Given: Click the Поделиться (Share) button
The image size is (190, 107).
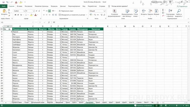Looking at the screenshot, I should coord(182,6).
